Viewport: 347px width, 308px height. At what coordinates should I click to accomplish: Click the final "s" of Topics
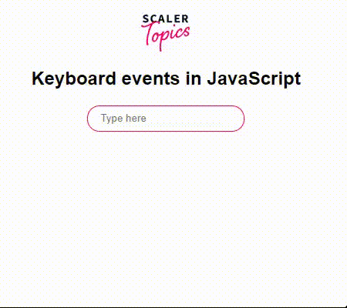tap(187, 32)
